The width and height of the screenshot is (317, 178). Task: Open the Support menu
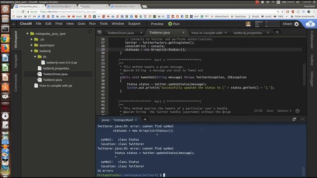(x=134, y=24)
